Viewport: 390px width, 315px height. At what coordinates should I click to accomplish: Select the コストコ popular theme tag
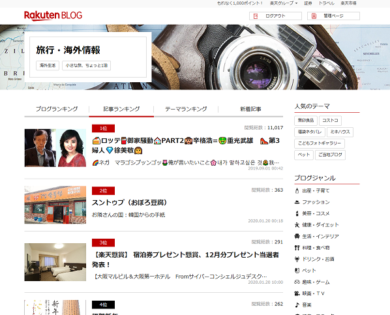pyautogui.click(x=330, y=121)
